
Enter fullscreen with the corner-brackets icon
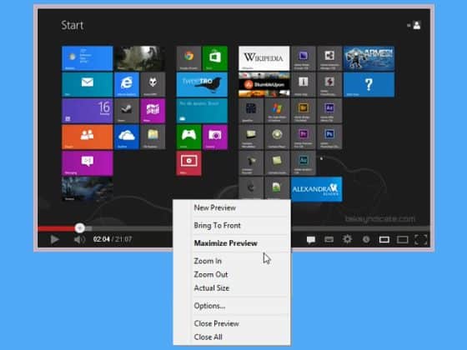click(x=421, y=240)
